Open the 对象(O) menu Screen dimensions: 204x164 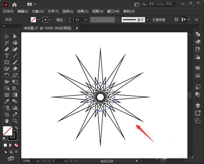click(38, 11)
